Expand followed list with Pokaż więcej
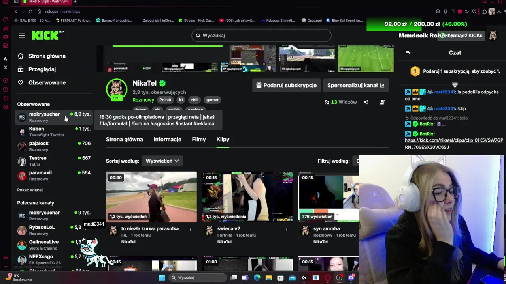Image resolution: width=506 pixels, height=284 pixels. pos(30,190)
